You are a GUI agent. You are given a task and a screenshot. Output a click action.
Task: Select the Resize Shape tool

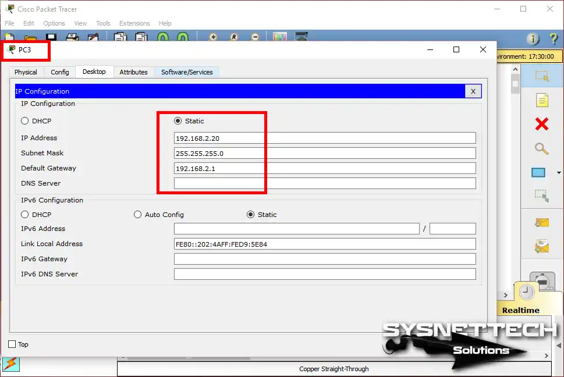pyautogui.click(x=542, y=196)
